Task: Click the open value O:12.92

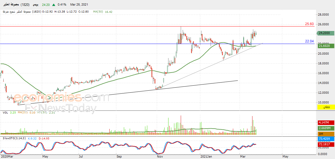Action: coord(48,12)
